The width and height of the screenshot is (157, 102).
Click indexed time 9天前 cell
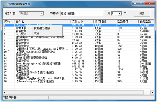tap(98, 43)
